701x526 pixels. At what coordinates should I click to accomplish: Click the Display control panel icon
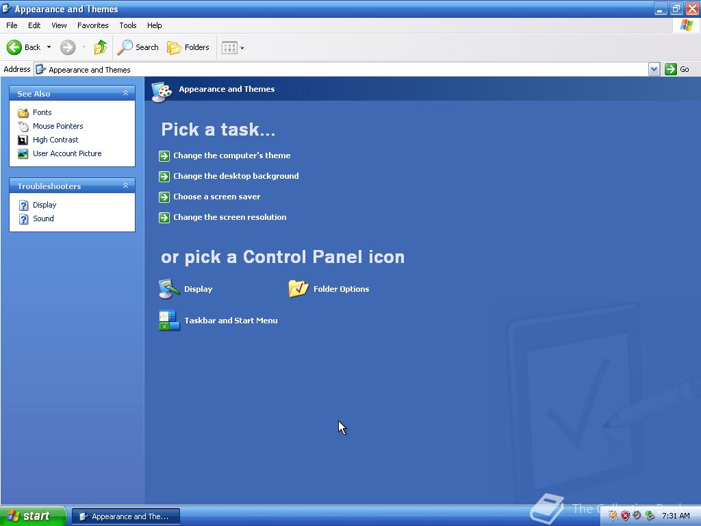coord(170,289)
